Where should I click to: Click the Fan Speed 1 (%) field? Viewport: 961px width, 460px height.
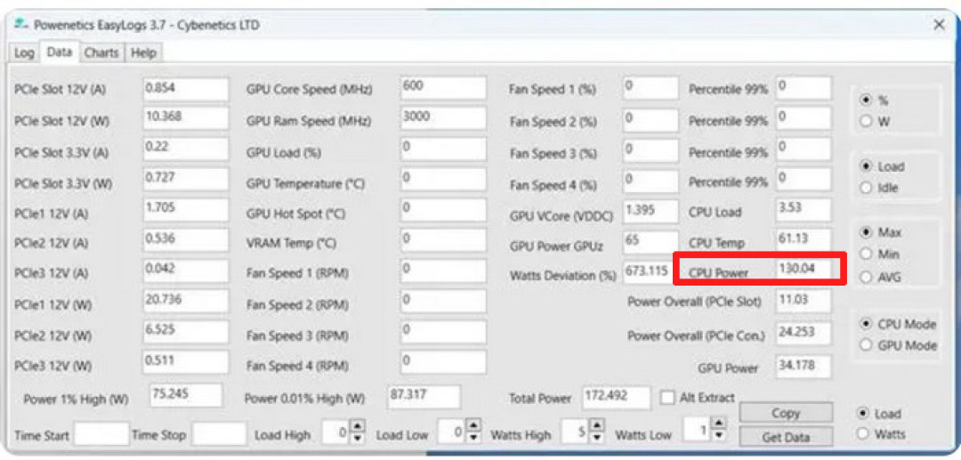click(650, 87)
